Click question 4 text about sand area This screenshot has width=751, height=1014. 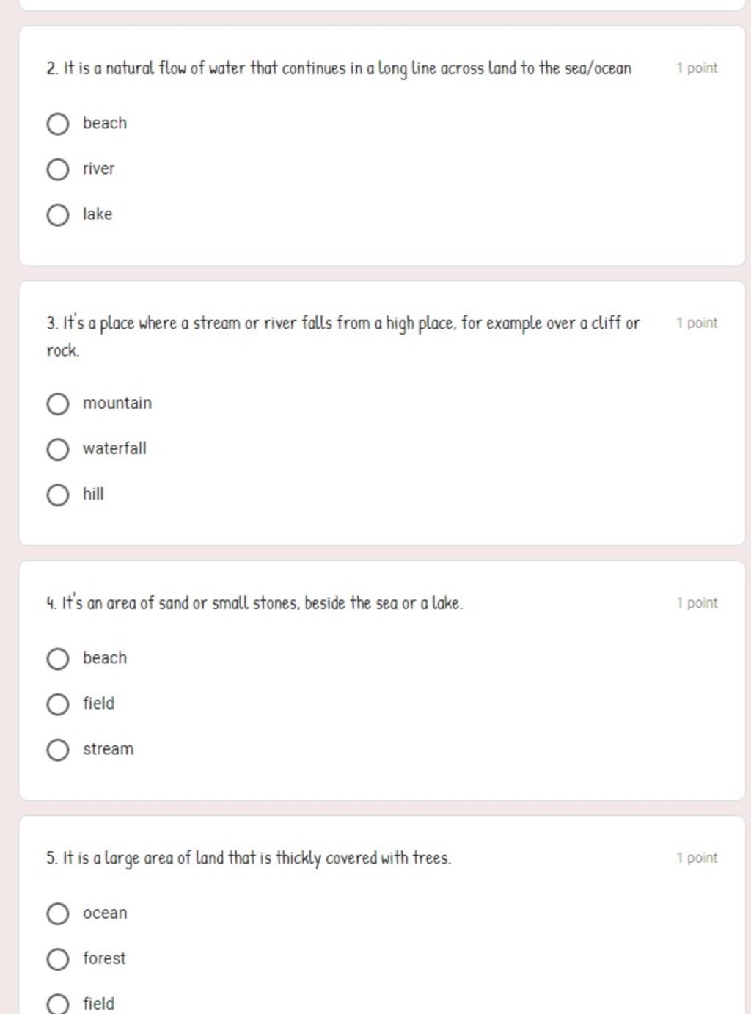pyautogui.click(x=254, y=603)
